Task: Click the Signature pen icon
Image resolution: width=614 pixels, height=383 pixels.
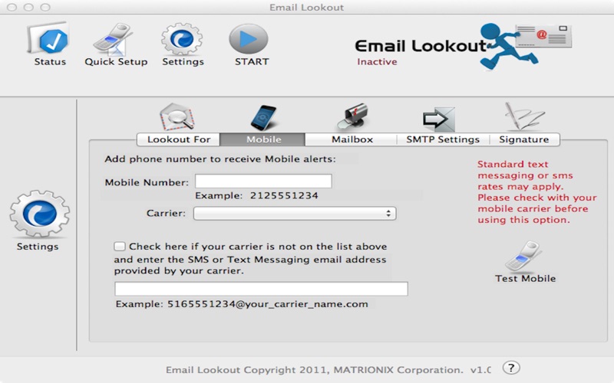Action: click(x=524, y=116)
